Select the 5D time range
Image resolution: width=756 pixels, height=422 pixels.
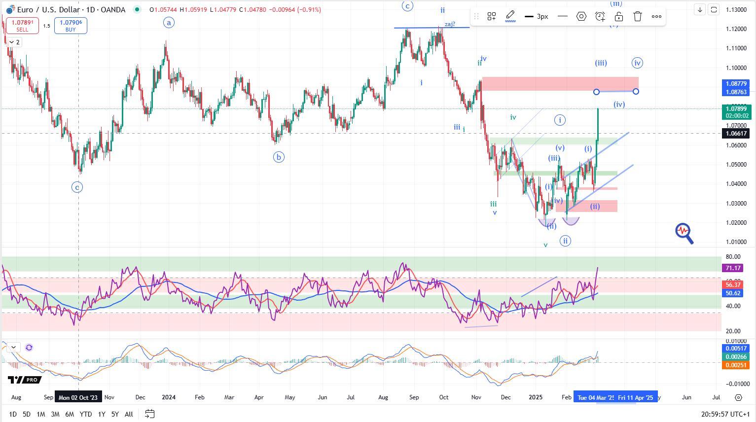click(27, 414)
